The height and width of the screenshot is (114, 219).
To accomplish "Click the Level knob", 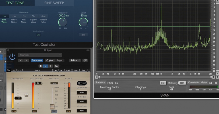I will [83, 22].
